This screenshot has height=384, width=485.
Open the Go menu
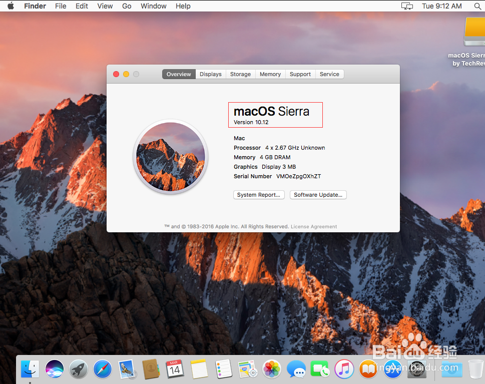126,6
